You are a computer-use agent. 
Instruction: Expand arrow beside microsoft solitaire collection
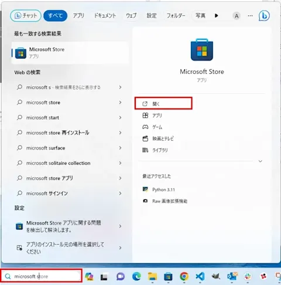[120, 163]
